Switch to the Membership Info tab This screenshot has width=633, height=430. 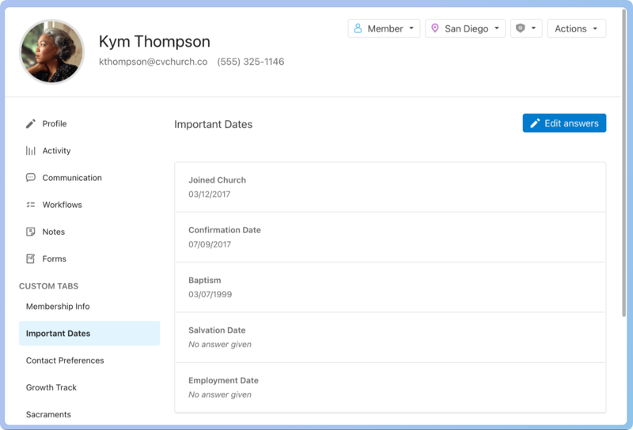(x=58, y=307)
